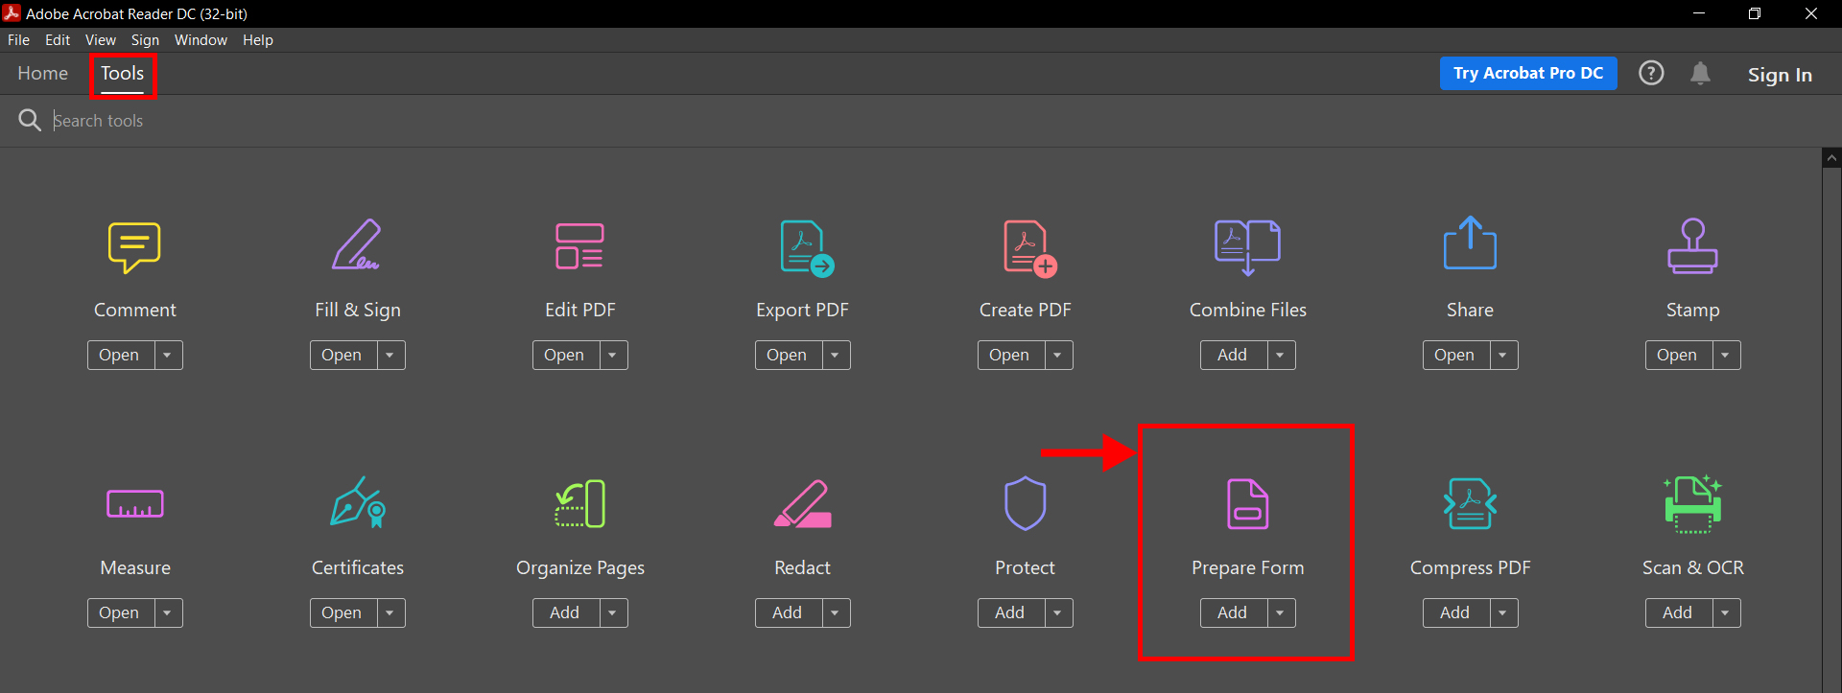This screenshot has height=693, width=1842.
Task: Open the help question mark icon
Action: tap(1651, 73)
